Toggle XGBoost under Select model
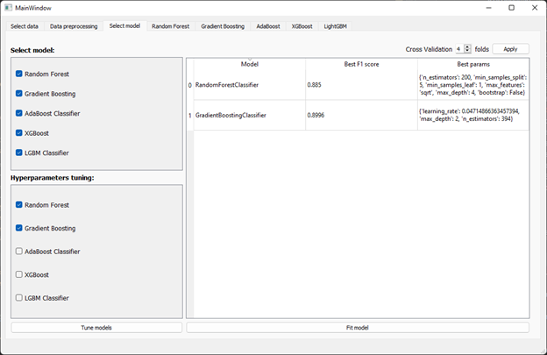This screenshot has height=355, width=547. pos(19,133)
